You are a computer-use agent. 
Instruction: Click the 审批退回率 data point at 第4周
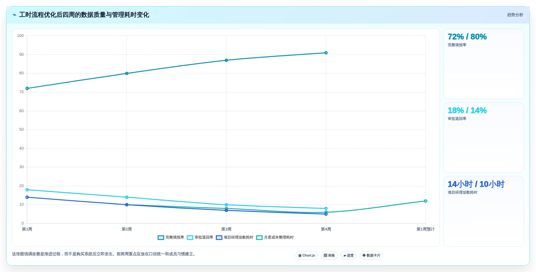(326, 208)
